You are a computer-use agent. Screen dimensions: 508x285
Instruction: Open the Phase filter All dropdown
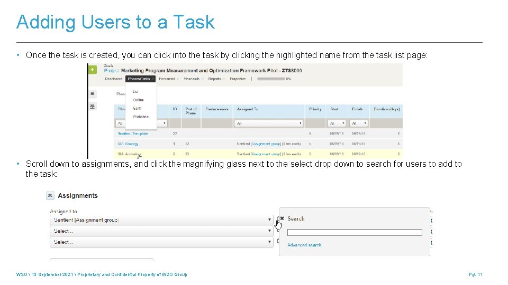(141, 123)
